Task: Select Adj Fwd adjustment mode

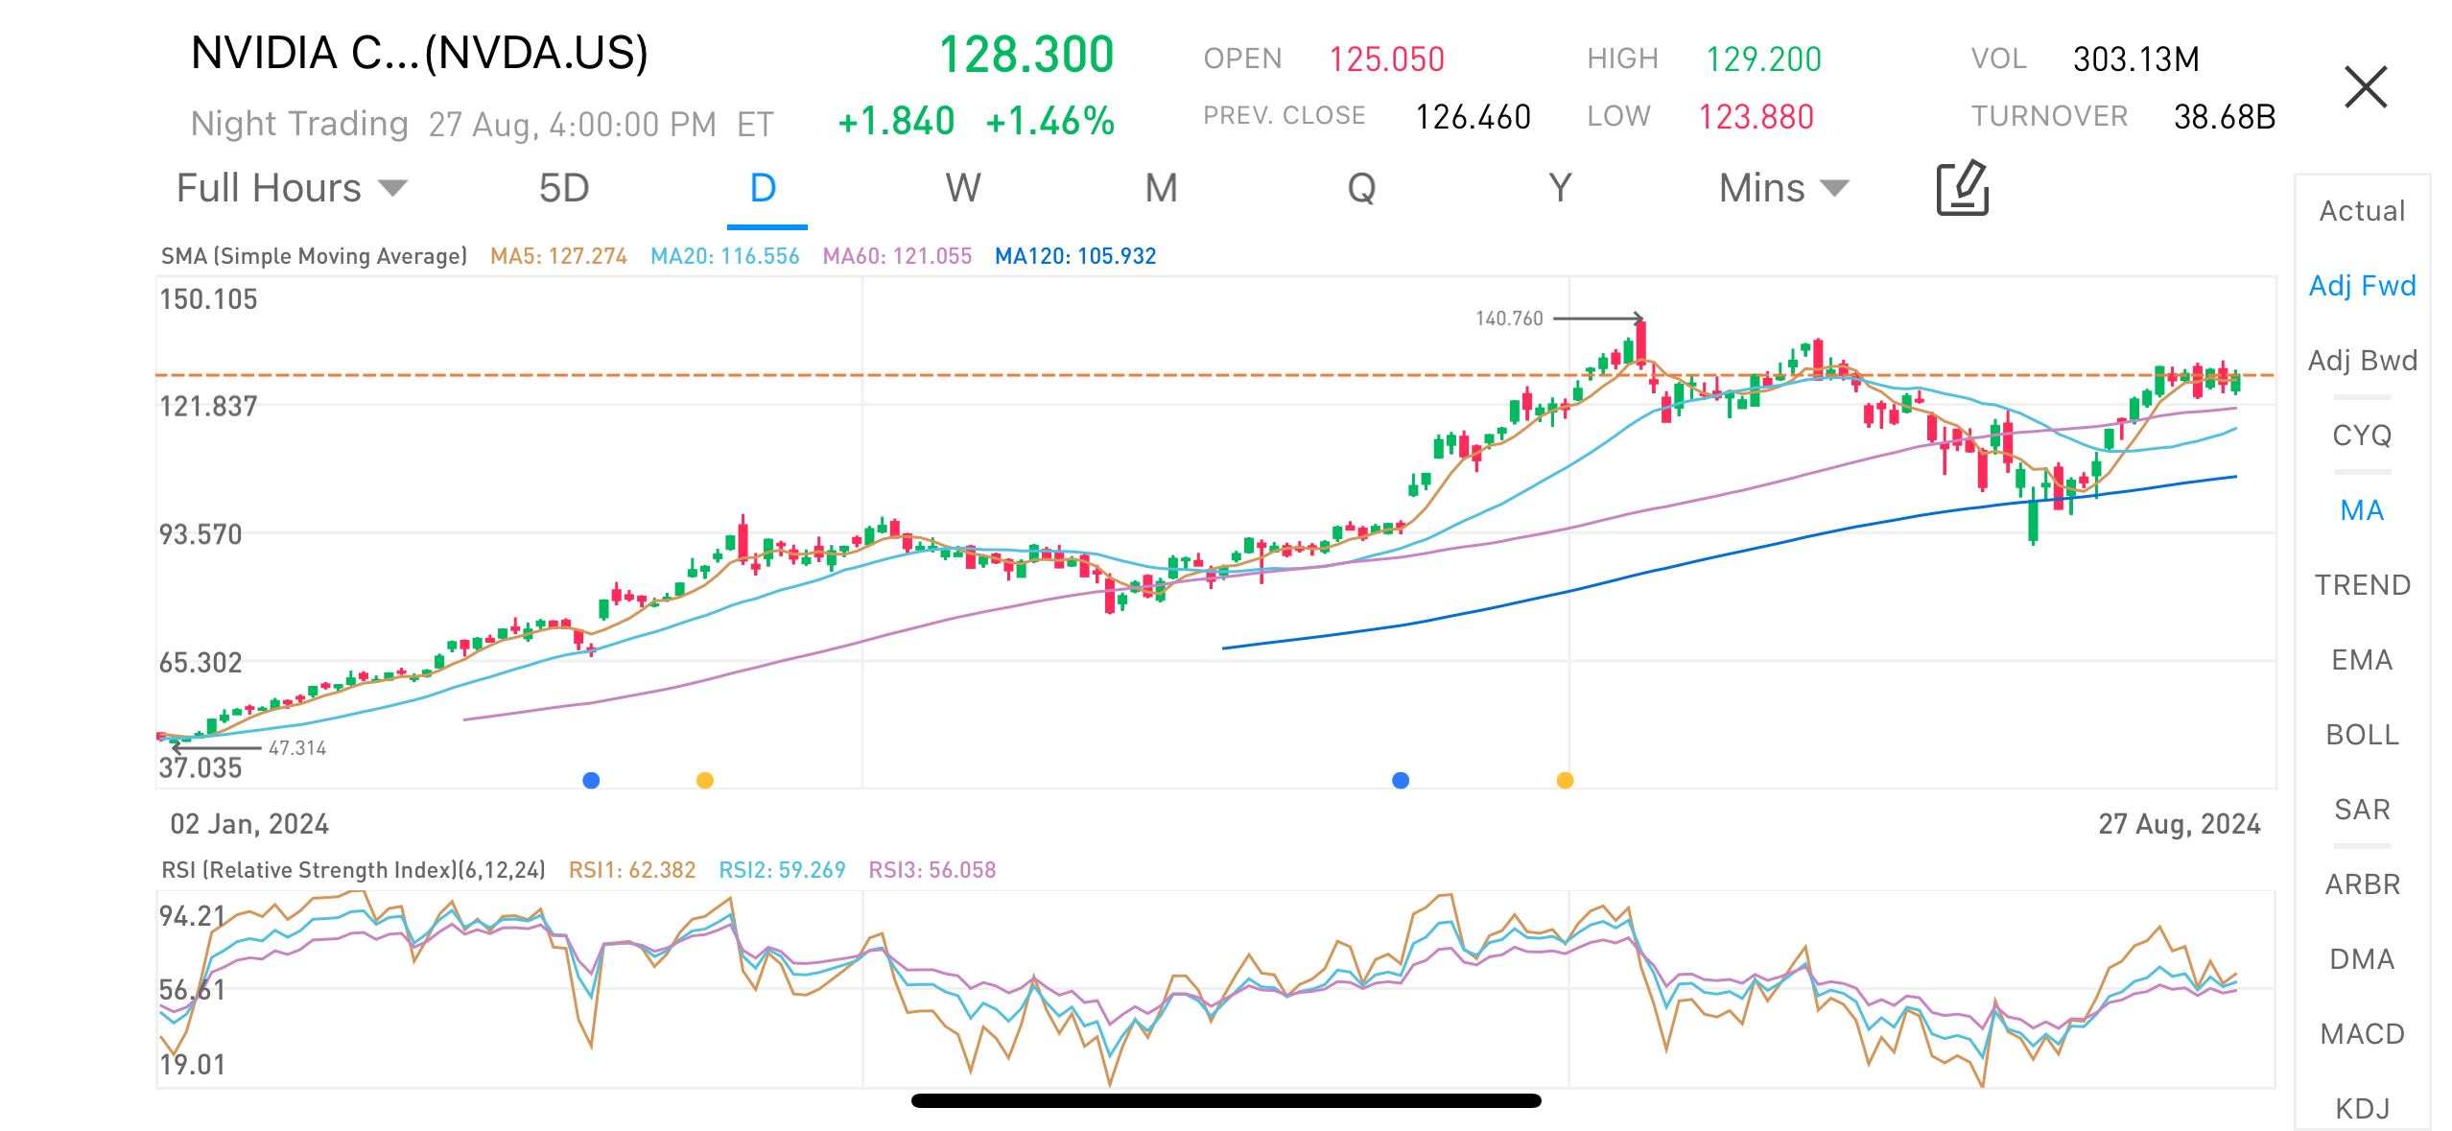Action: [x=2362, y=286]
